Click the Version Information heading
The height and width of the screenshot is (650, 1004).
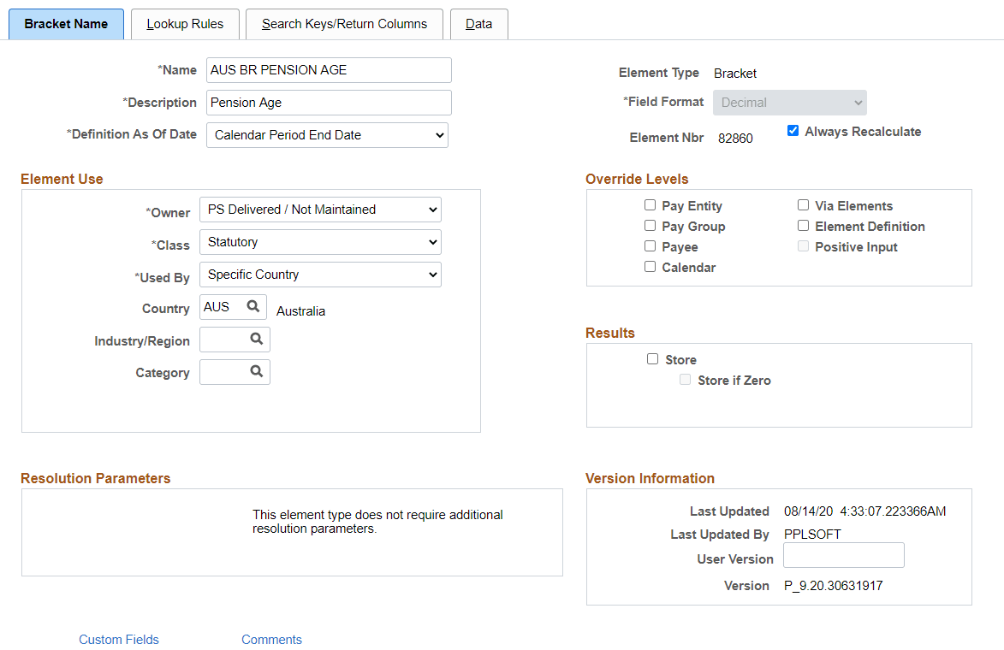pyautogui.click(x=650, y=479)
